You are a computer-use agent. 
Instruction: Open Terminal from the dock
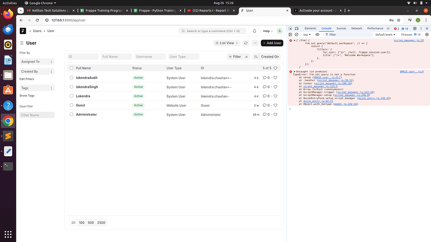pos(8,166)
